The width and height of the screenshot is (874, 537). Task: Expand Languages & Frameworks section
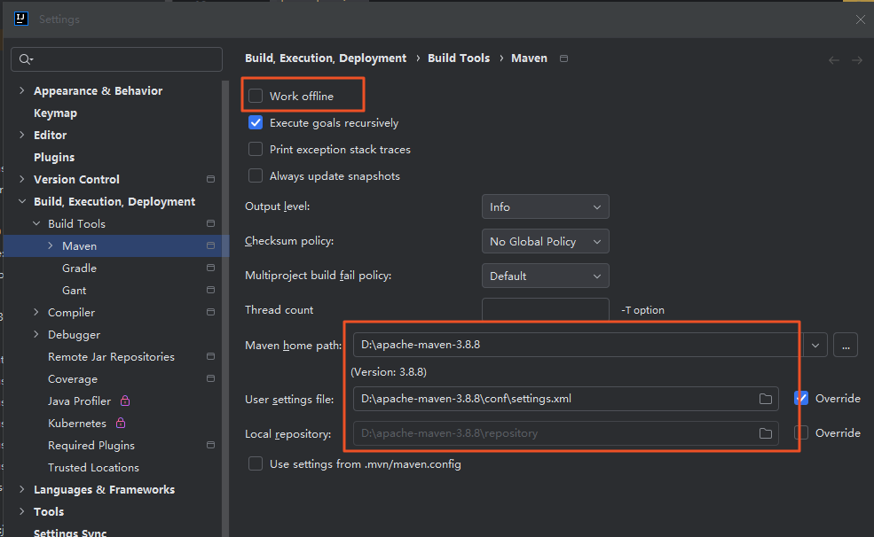pos(21,489)
